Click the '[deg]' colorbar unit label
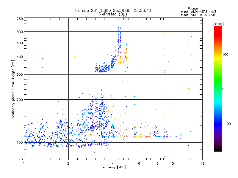The image size is (238, 178). (x=218, y=24)
